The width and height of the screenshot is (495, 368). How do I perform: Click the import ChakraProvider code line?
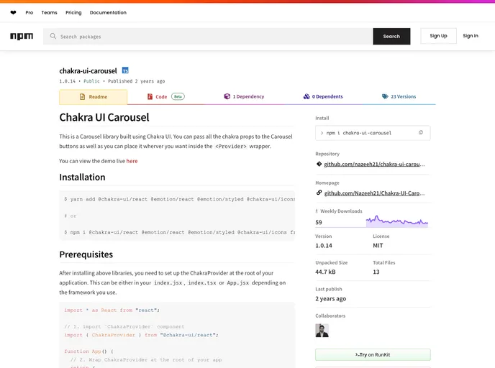click(141, 335)
